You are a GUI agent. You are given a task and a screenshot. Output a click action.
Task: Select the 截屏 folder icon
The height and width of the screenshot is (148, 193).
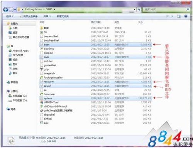coord(41,28)
